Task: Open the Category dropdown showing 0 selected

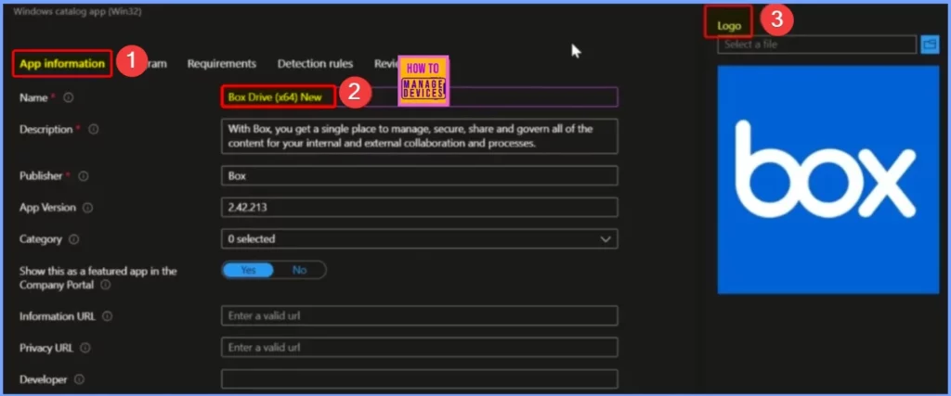Action: pos(420,238)
